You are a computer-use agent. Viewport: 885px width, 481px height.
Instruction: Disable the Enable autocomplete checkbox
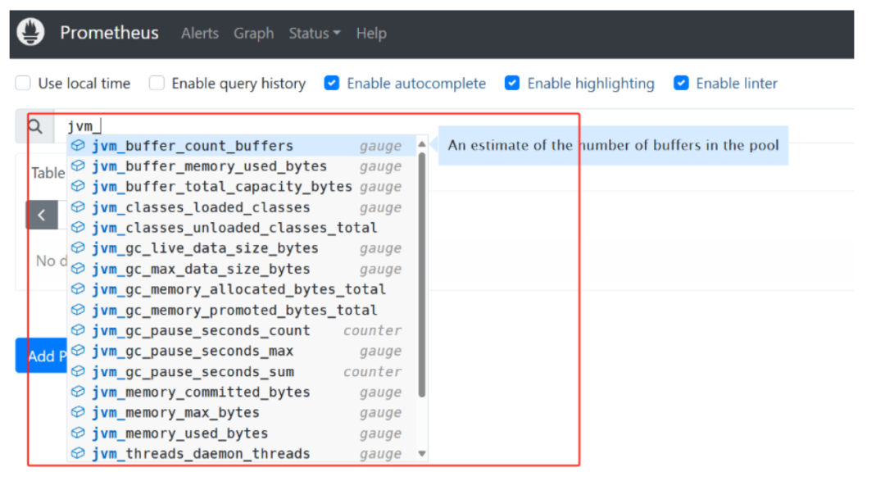point(332,83)
